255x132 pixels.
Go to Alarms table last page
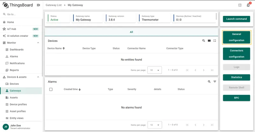coord(212,125)
